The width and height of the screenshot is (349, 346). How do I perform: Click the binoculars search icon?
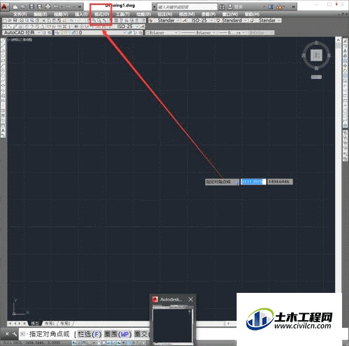222,7
